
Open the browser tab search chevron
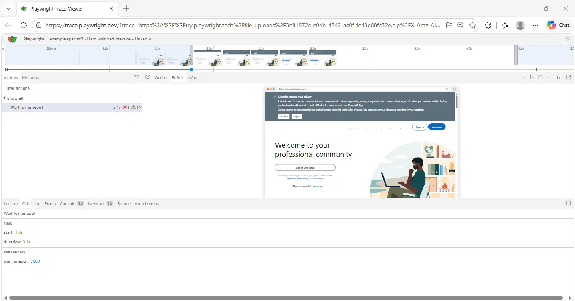[x=8, y=8]
